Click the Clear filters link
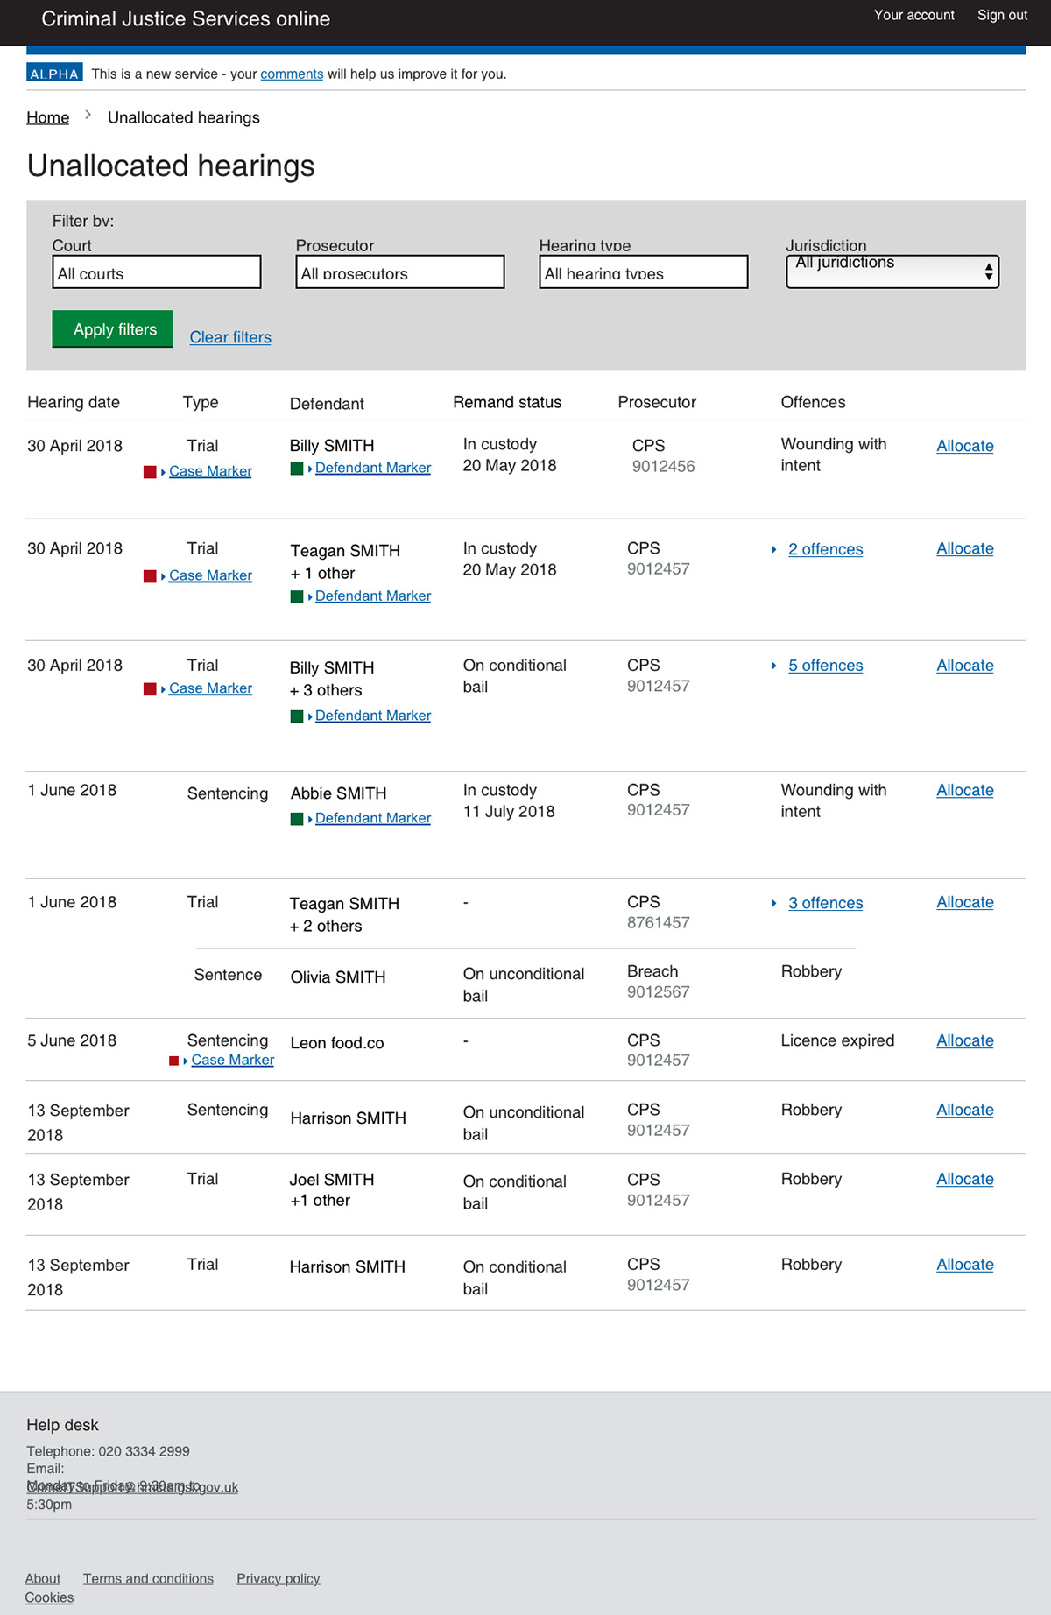The image size is (1051, 1615). point(230,338)
